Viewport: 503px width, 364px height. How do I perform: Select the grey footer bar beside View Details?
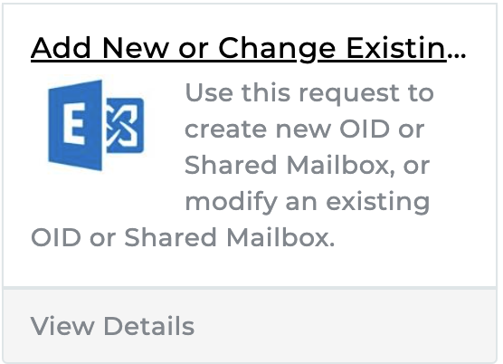pyautogui.click(x=346, y=326)
